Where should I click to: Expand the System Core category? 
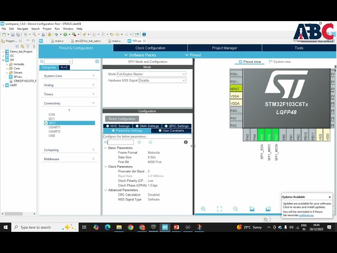[x=69, y=76]
